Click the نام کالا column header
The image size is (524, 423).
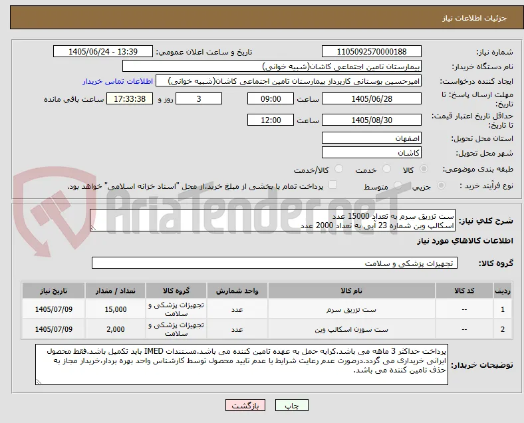(x=351, y=291)
